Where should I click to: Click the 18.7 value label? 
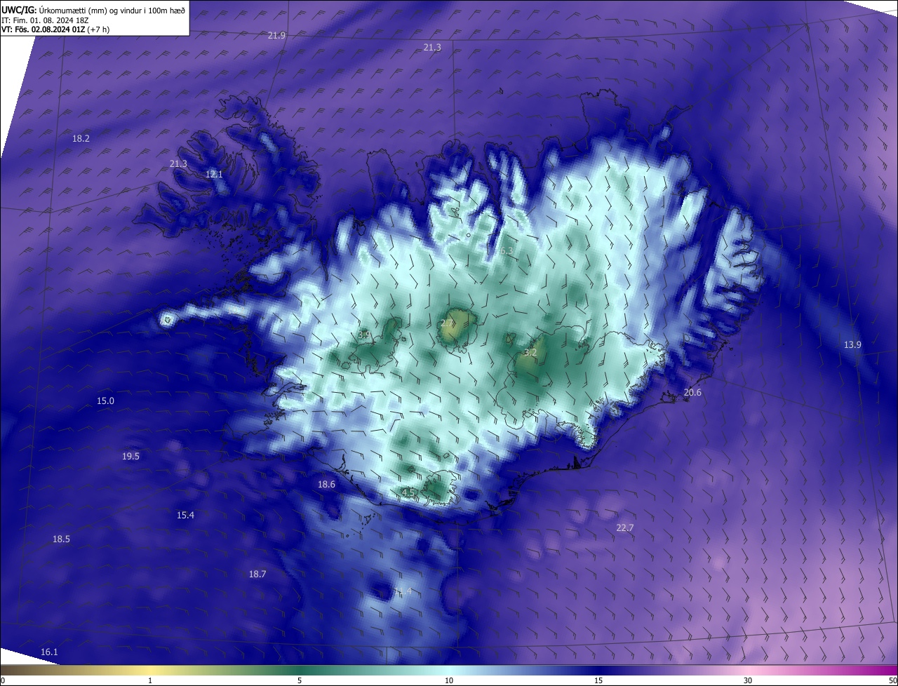coord(257,574)
